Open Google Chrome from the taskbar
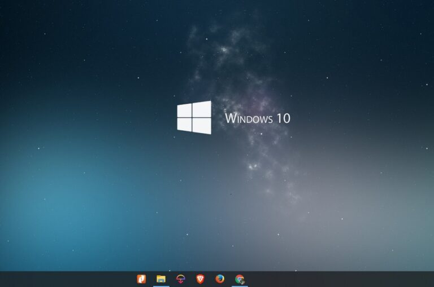 click(x=240, y=279)
